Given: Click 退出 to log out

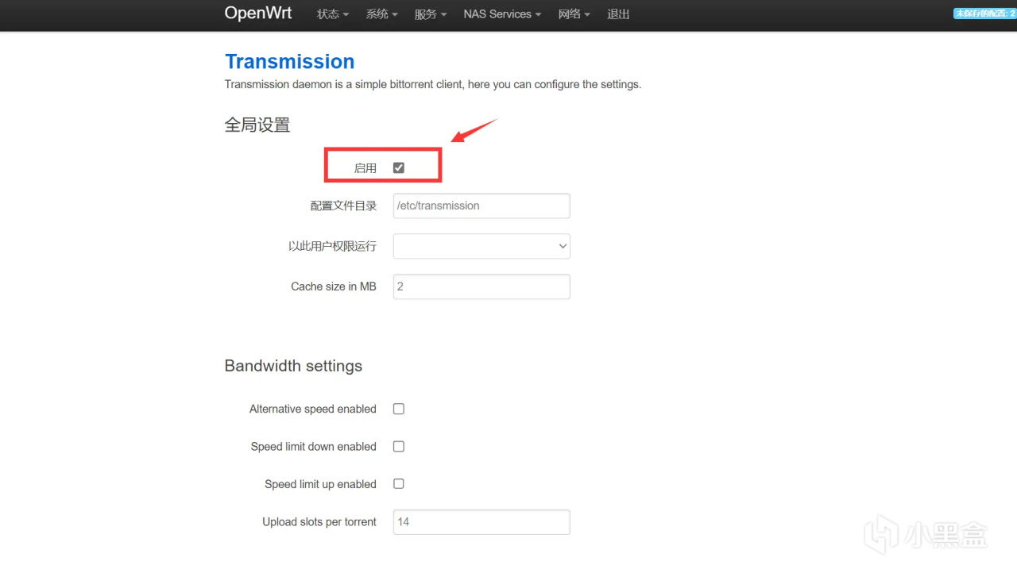Looking at the screenshot, I should [618, 14].
